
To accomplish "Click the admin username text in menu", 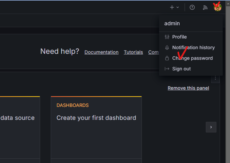I will (x=172, y=24).
